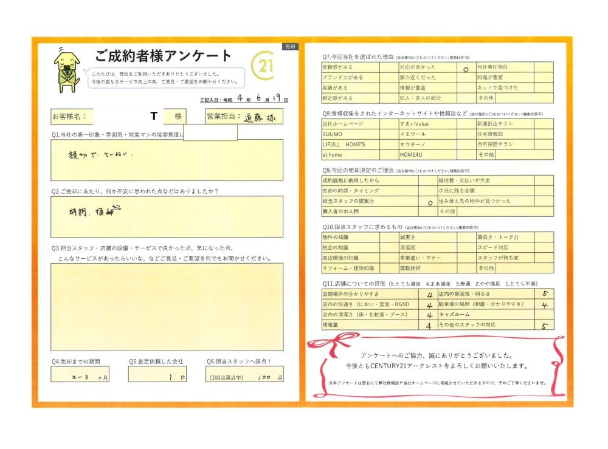The height and width of the screenshot is (449, 608).
Task: Click the circle mark beside 対応が良かった
Action: pyautogui.click(x=465, y=69)
